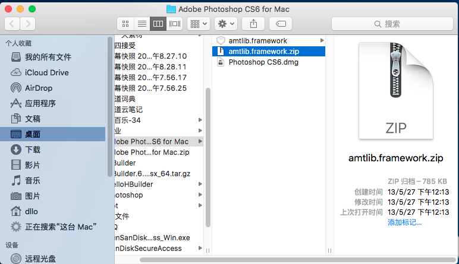The image size is (459, 264).
Task: Click the large ZIP preview thumbnail
Action: click(396, 91)
